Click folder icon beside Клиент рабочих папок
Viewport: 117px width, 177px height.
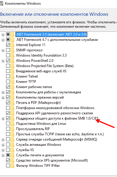(x=13, y=87)
